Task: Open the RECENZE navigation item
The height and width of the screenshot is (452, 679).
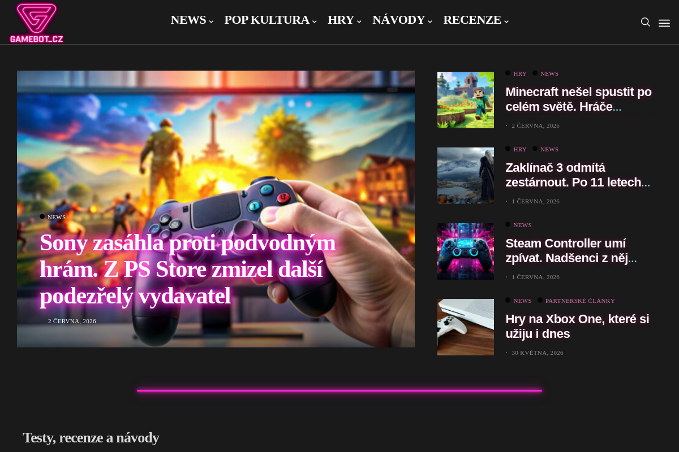Action: (x=472, y=20)
